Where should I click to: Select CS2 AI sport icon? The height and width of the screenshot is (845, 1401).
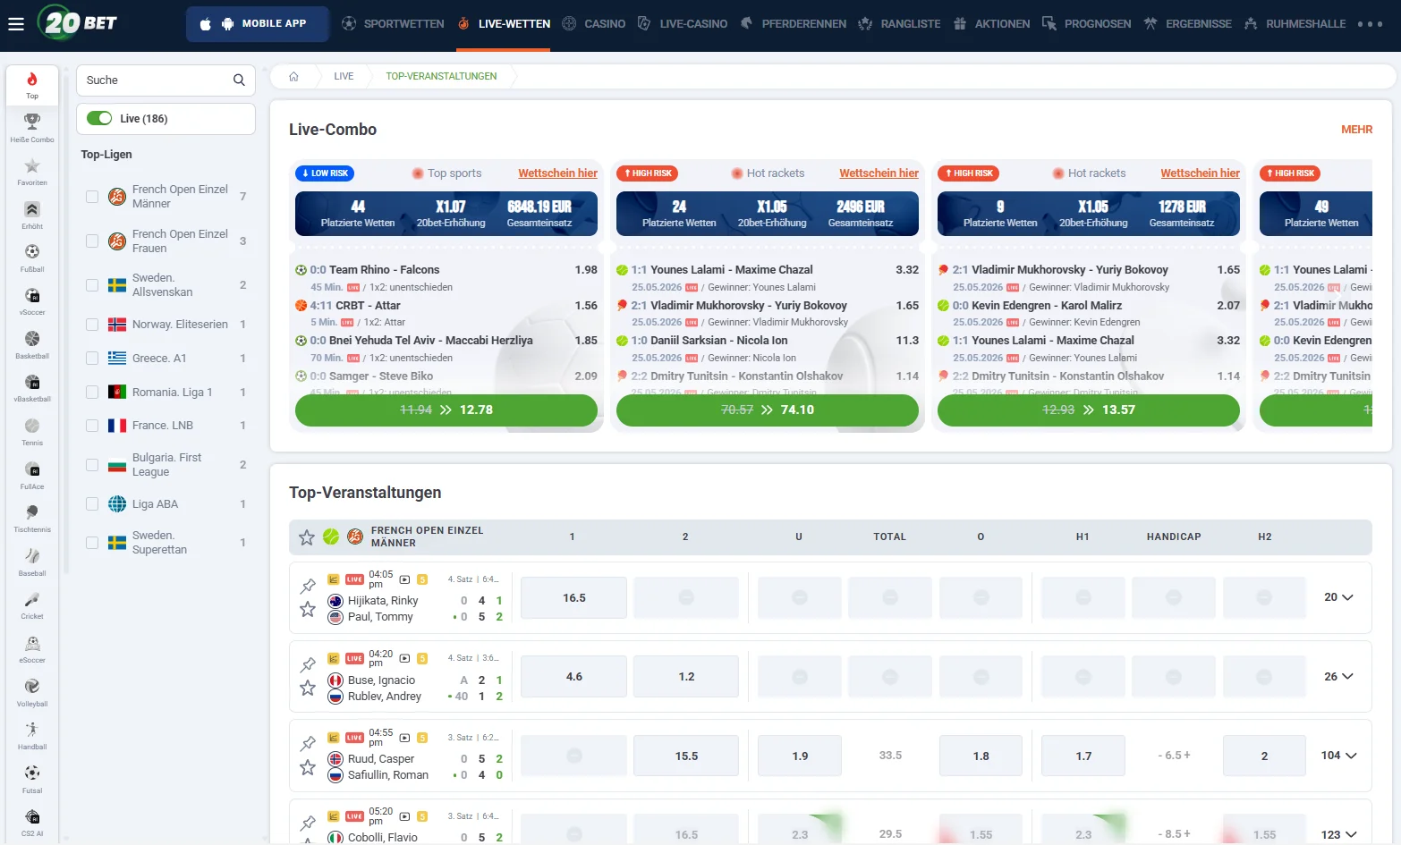[x=32, y=823]
